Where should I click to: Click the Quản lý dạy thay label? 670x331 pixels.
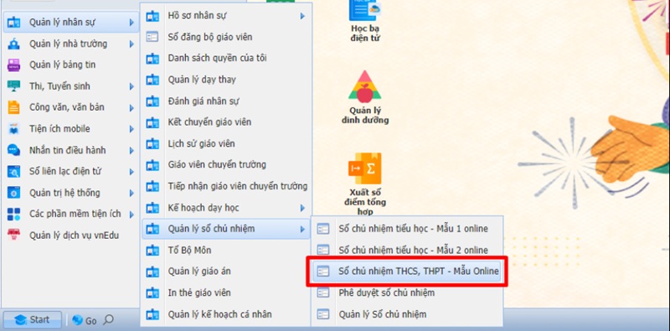click(202, 80)
